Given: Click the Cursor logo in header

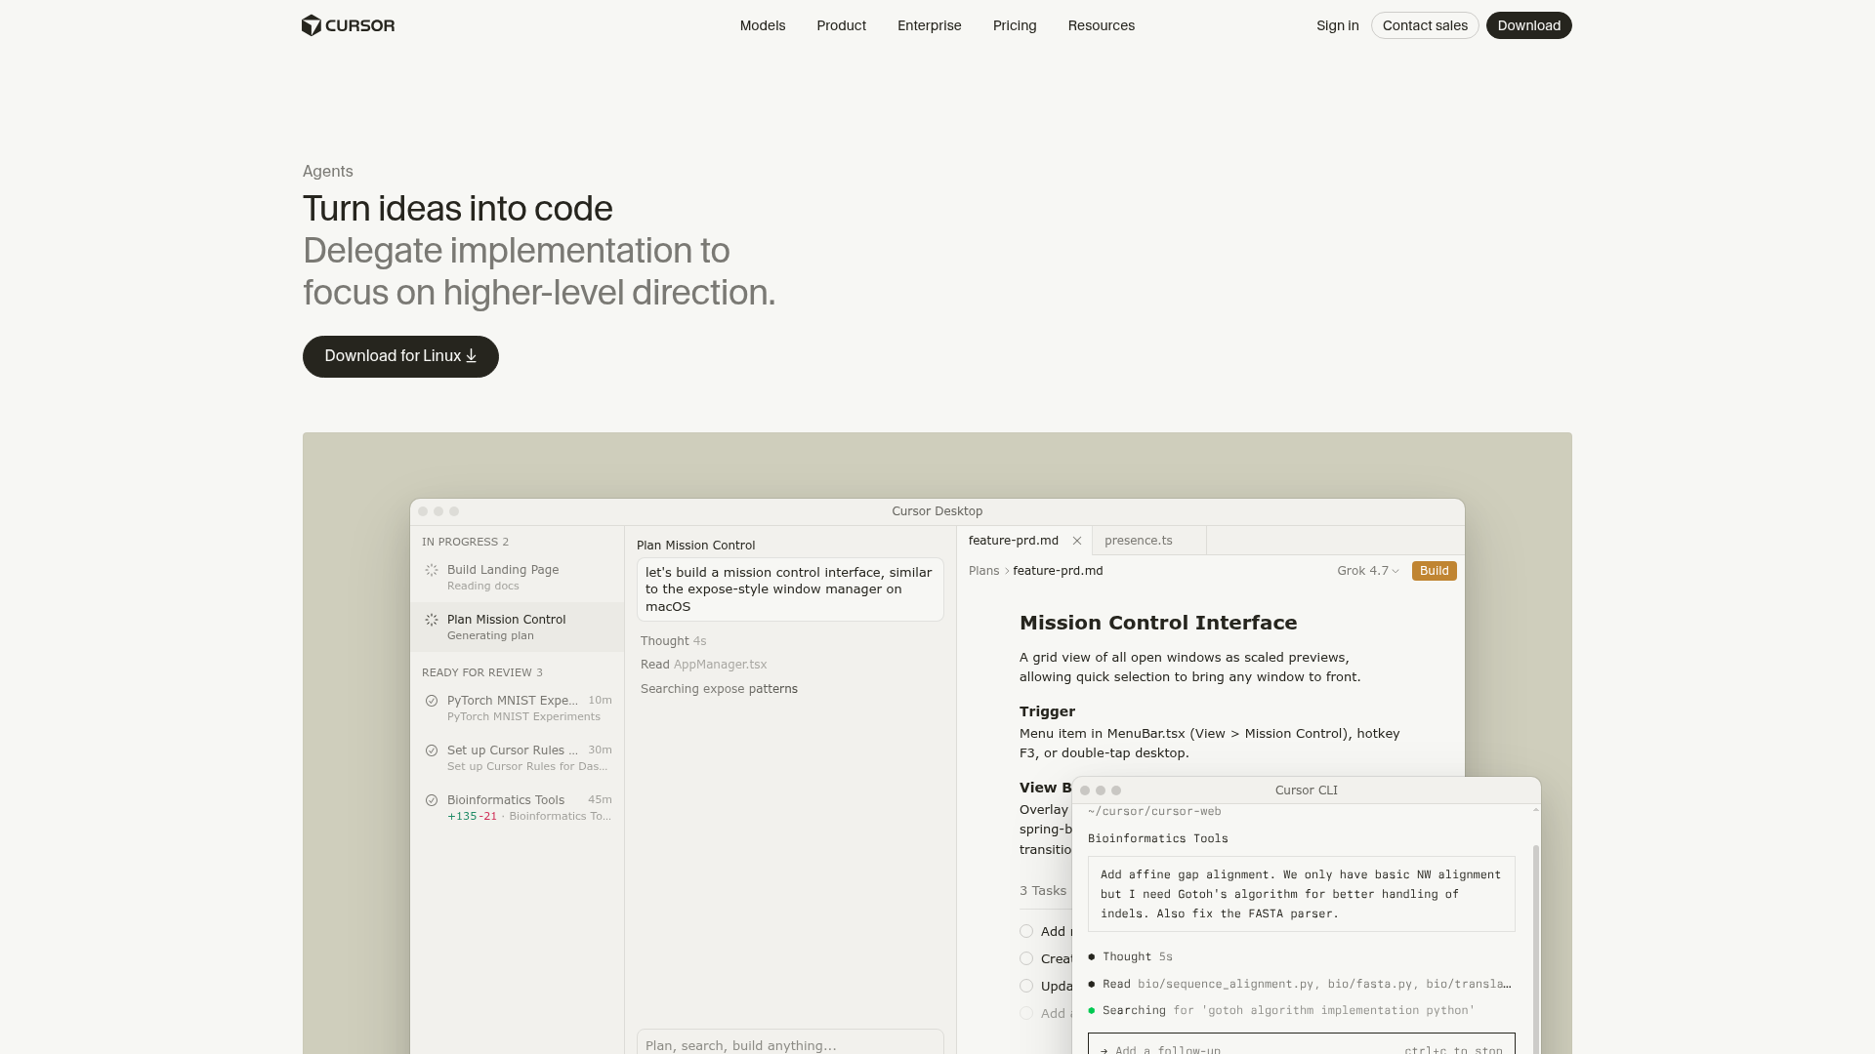Looking at the screenshot, I should (x=348, y=25).
